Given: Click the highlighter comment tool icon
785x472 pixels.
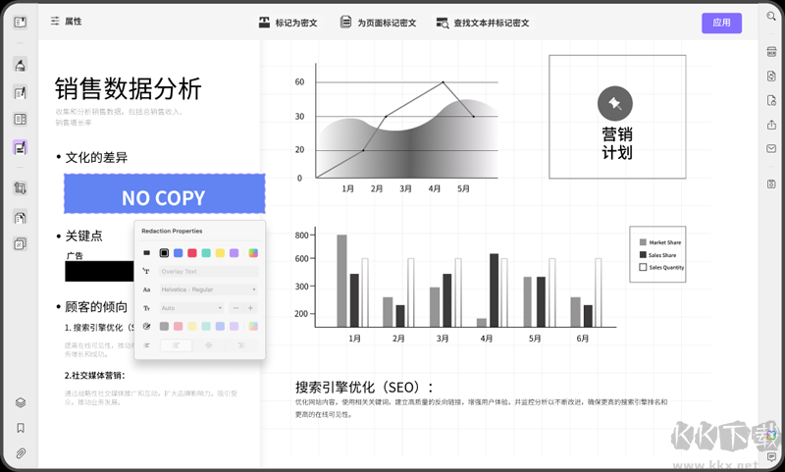Looking at the screenshot, I should tap(20, 66).
